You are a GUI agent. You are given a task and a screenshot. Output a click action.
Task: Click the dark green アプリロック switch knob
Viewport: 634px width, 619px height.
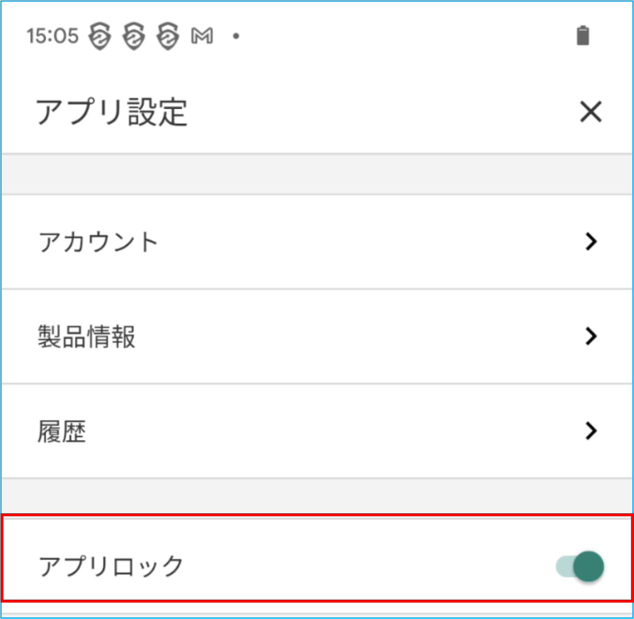click(588, 566)
